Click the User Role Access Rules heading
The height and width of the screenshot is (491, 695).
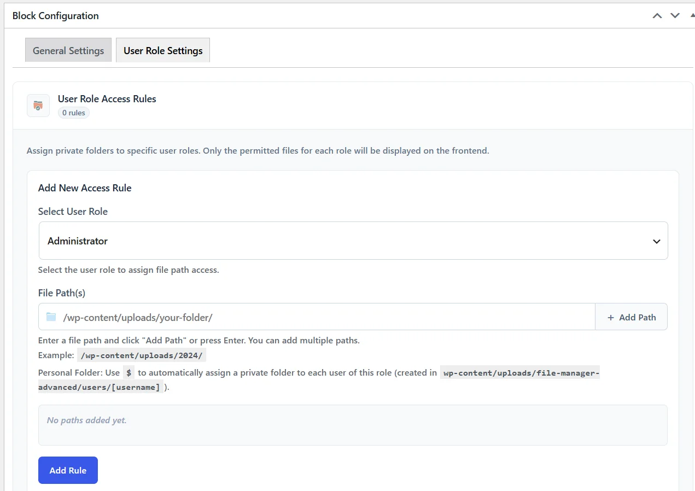[107, 99]
